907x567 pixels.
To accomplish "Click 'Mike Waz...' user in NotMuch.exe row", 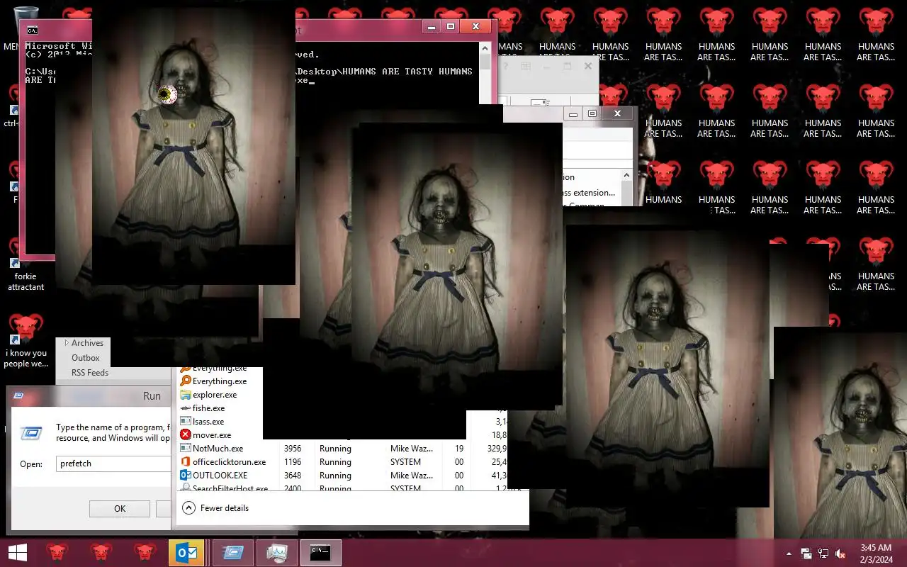I will [x=412, y=449].
